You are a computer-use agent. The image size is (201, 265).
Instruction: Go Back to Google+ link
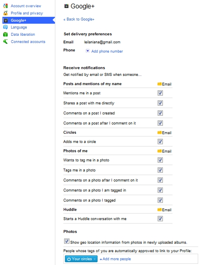point(79,19)
